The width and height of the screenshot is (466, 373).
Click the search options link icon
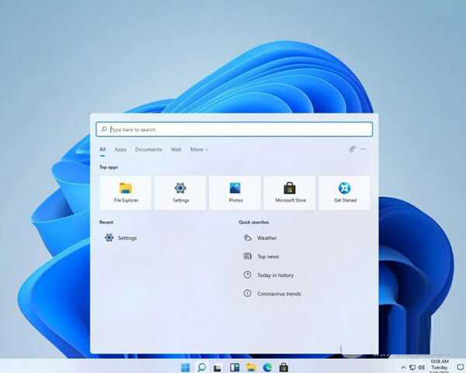(x=352, y=149)
